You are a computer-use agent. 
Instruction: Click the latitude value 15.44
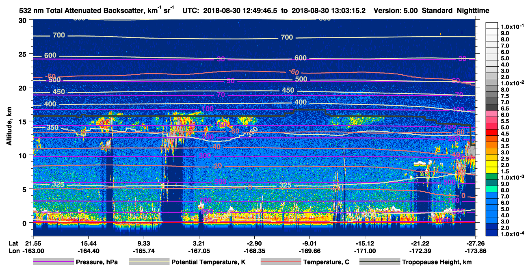pos(88,243)
